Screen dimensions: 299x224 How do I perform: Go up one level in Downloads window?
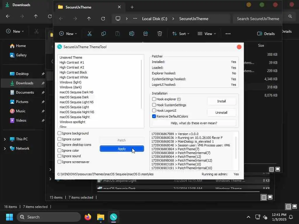click(x=36, y=16)
